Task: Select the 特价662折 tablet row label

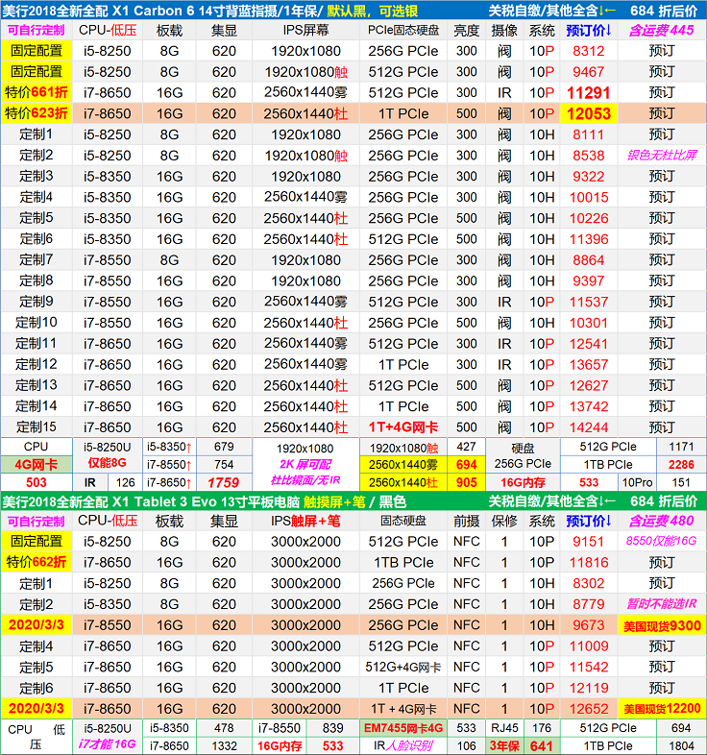Action: coord(37,562)
